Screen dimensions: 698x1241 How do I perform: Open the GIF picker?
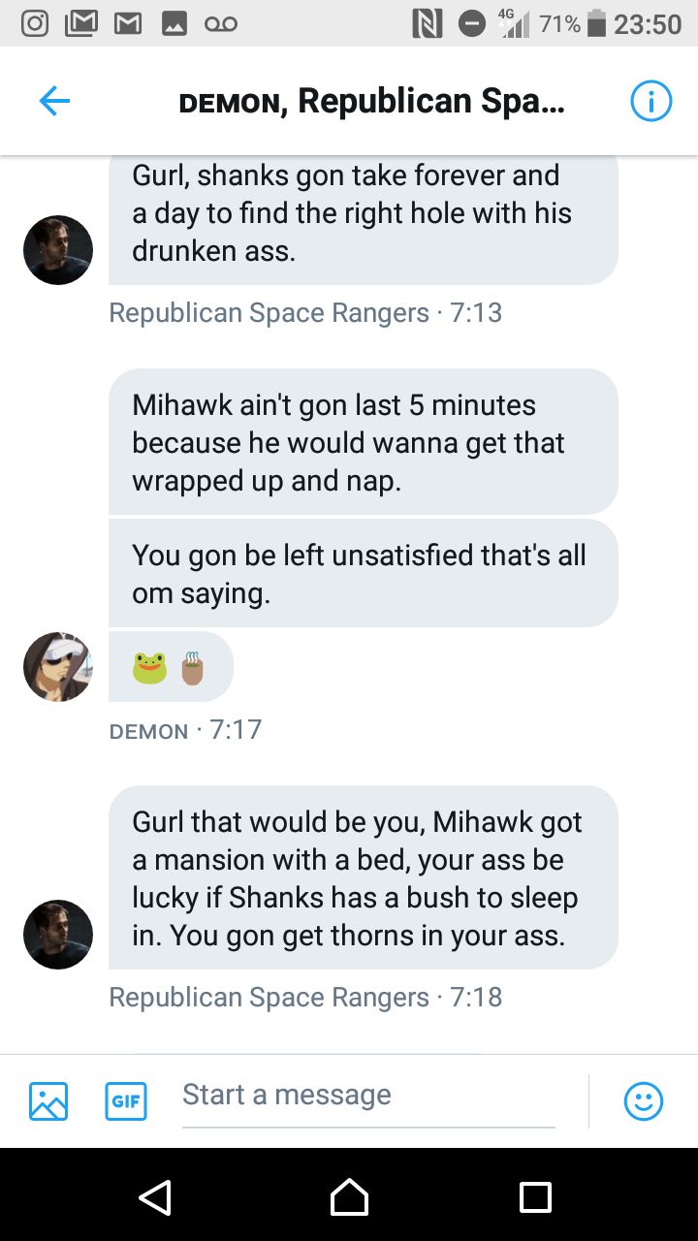click(x=126, y=1100)
